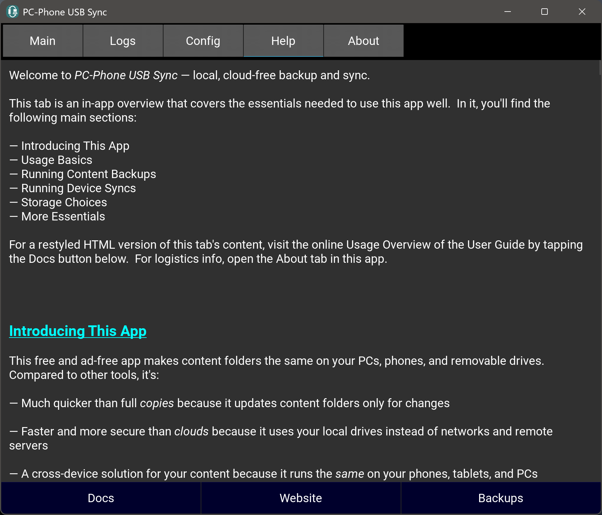Click the cyan Introducing This App heading

coord(78,331)
